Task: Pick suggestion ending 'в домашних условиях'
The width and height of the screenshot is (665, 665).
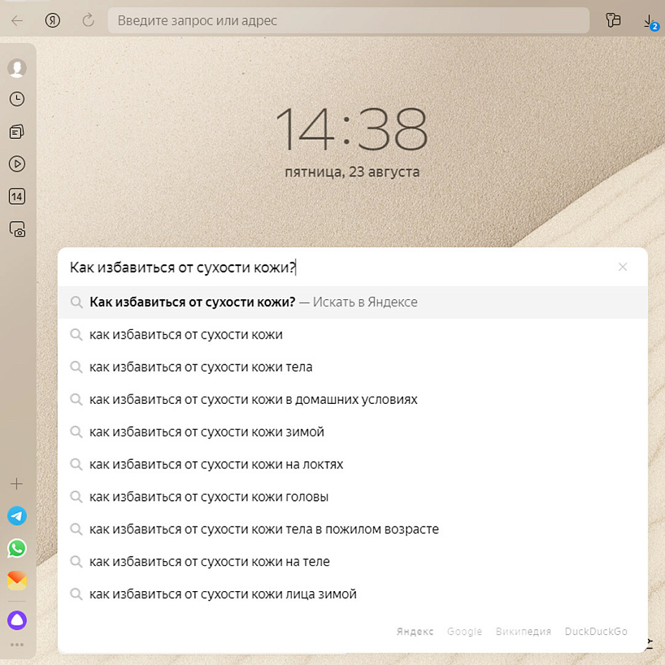Action: point(352,400)
